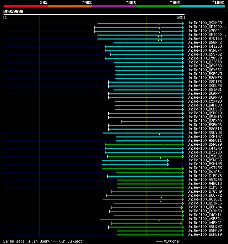The width and height of the screenshot is (228, 244).
Task: Click the BP059999 query sequence name
Action: (14, 11)
